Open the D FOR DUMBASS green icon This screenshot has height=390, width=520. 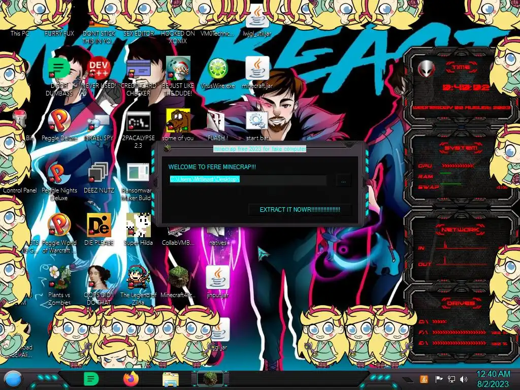tap(59, 69)
